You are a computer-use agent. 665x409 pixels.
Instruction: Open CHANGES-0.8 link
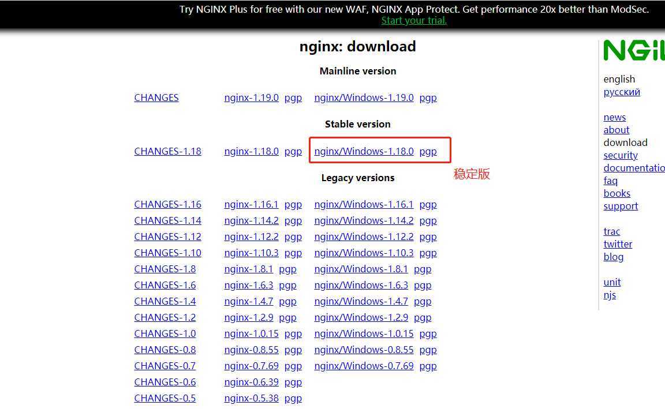coord(165,350)
